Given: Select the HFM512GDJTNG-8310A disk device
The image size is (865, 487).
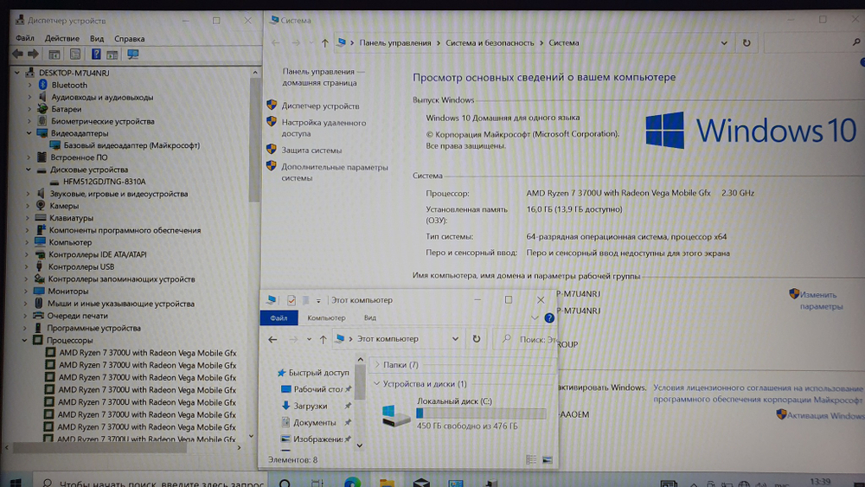Looking at the screenshot, I should (105, 182).
